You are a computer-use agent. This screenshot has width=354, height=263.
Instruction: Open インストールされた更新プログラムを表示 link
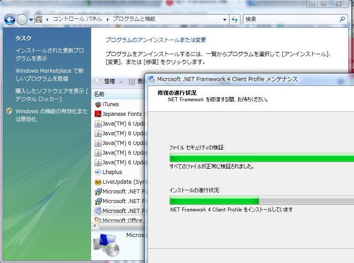50,54
